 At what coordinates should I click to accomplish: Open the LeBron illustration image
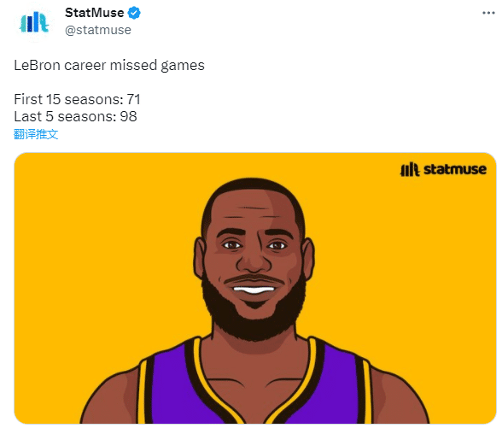click(255, 289)
